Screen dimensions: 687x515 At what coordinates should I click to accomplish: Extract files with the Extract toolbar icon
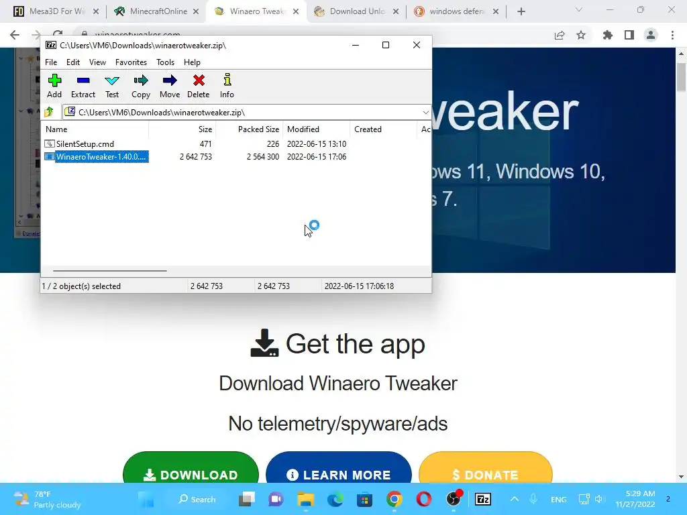click(x=83, y=87)
